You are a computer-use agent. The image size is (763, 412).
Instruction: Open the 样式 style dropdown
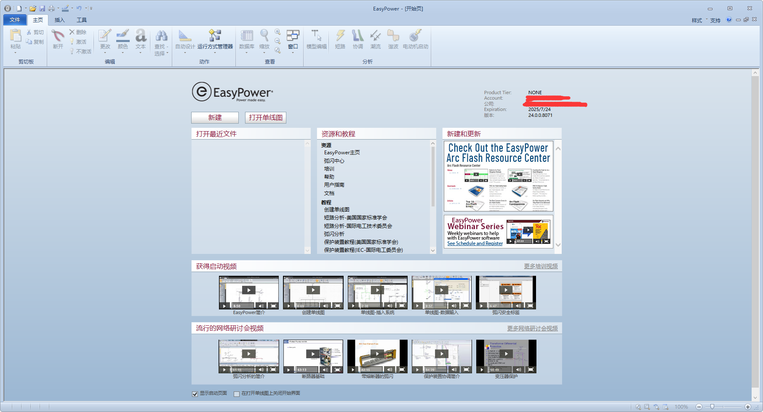point(699,20)
